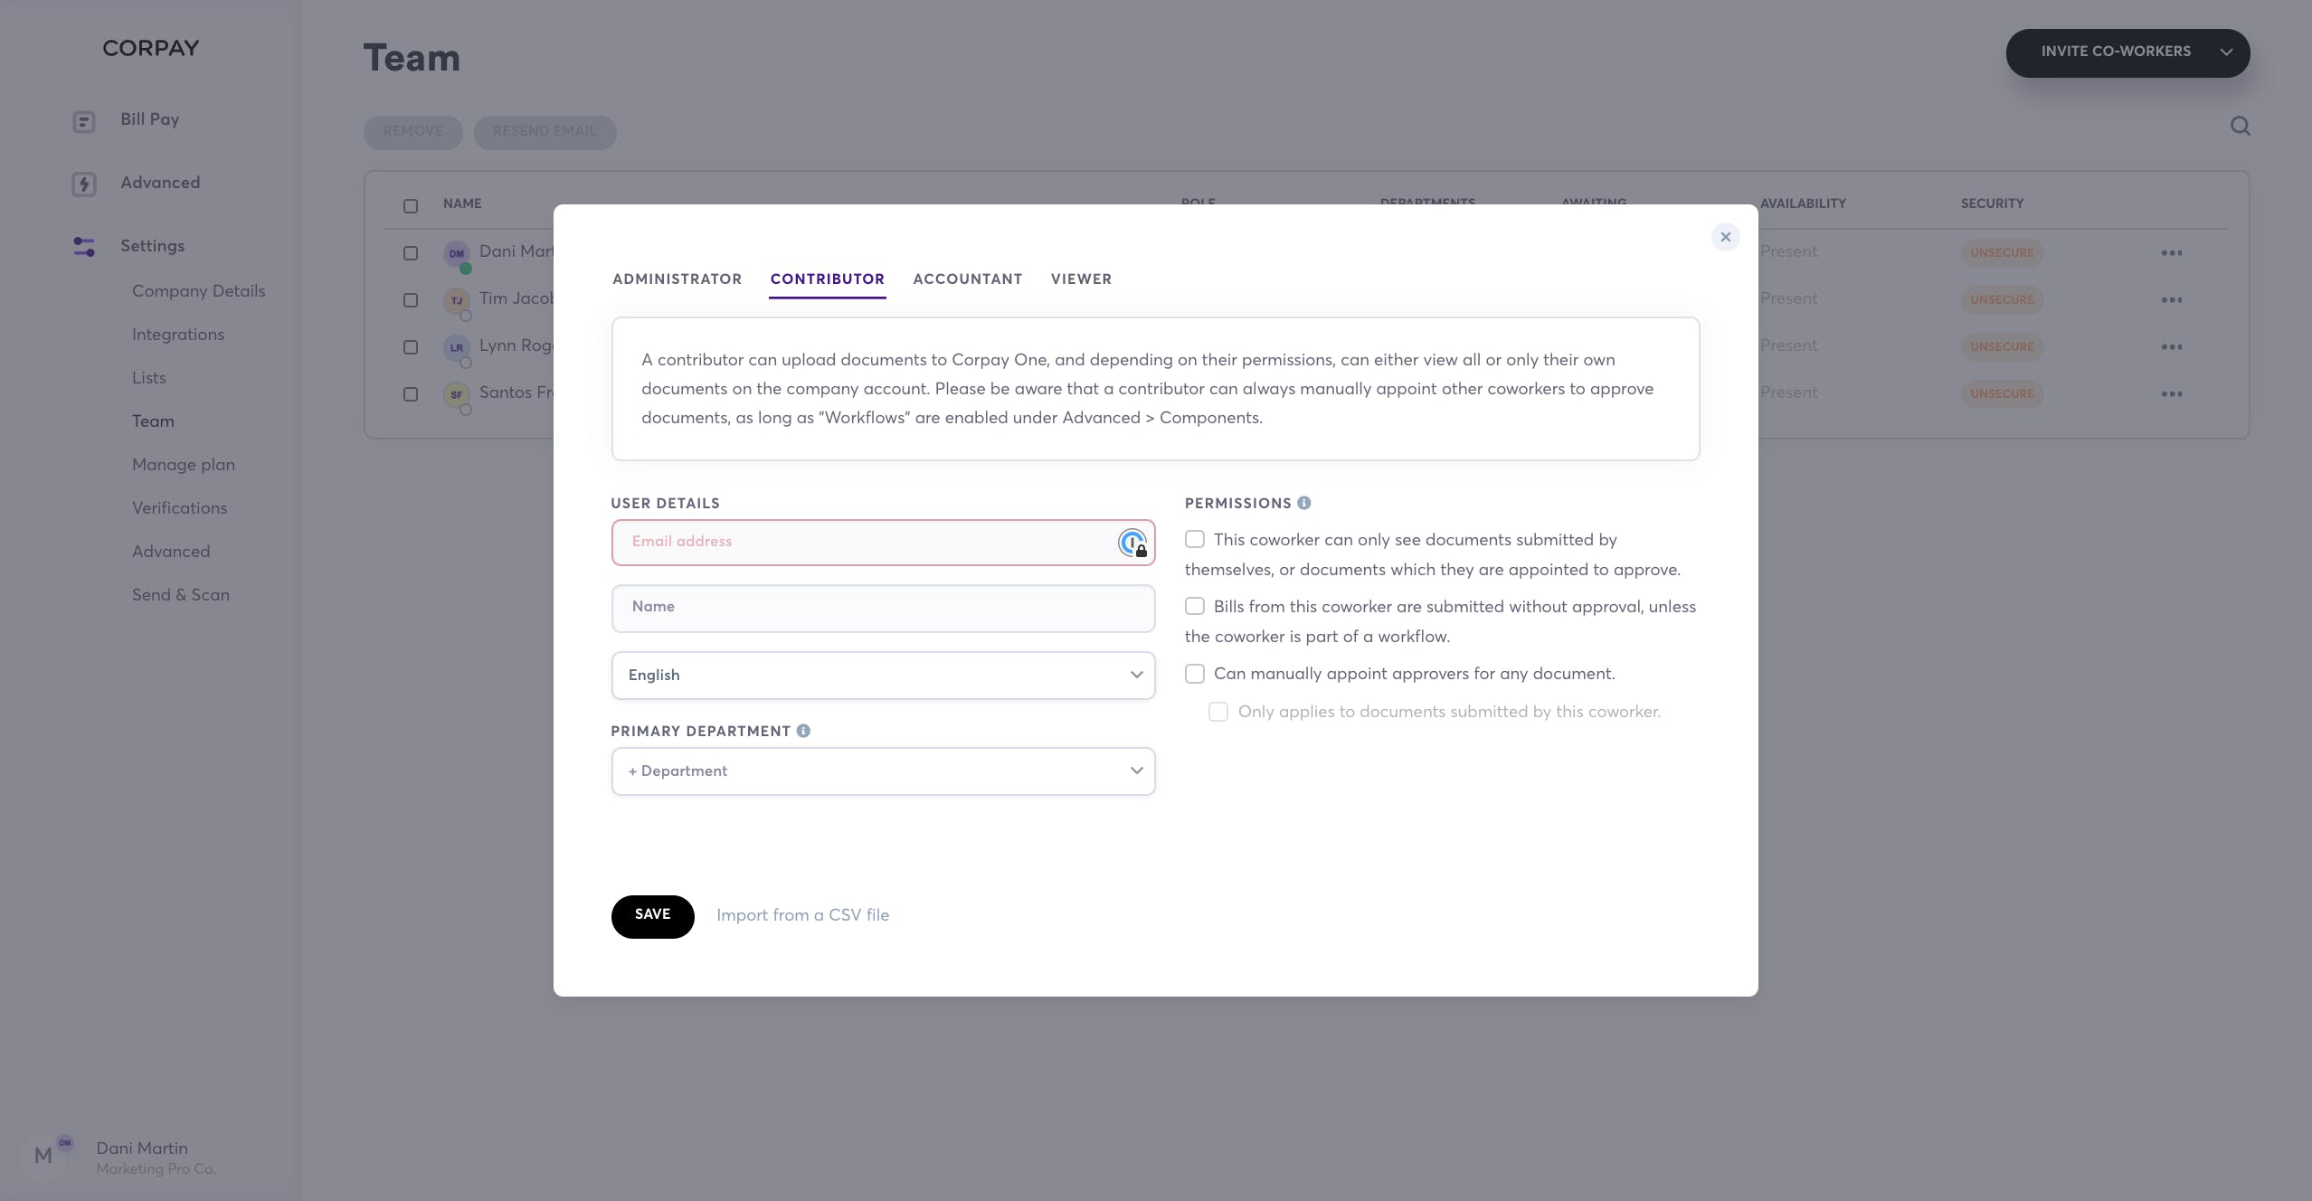The width and height of the screenshot is (2312, 1201).
Task: Select the Accountant tab
Action: [x=967, y=279]
